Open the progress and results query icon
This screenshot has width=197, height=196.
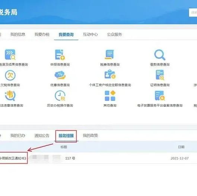click(10, 55)
